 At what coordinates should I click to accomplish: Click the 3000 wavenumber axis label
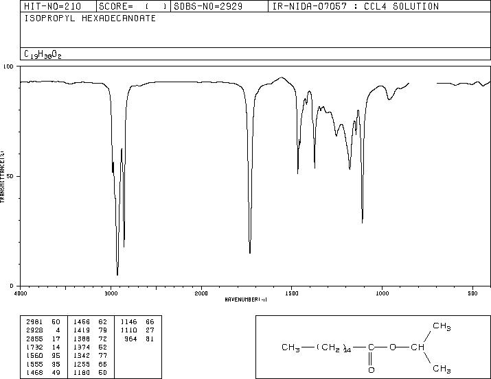click(111, 293)
